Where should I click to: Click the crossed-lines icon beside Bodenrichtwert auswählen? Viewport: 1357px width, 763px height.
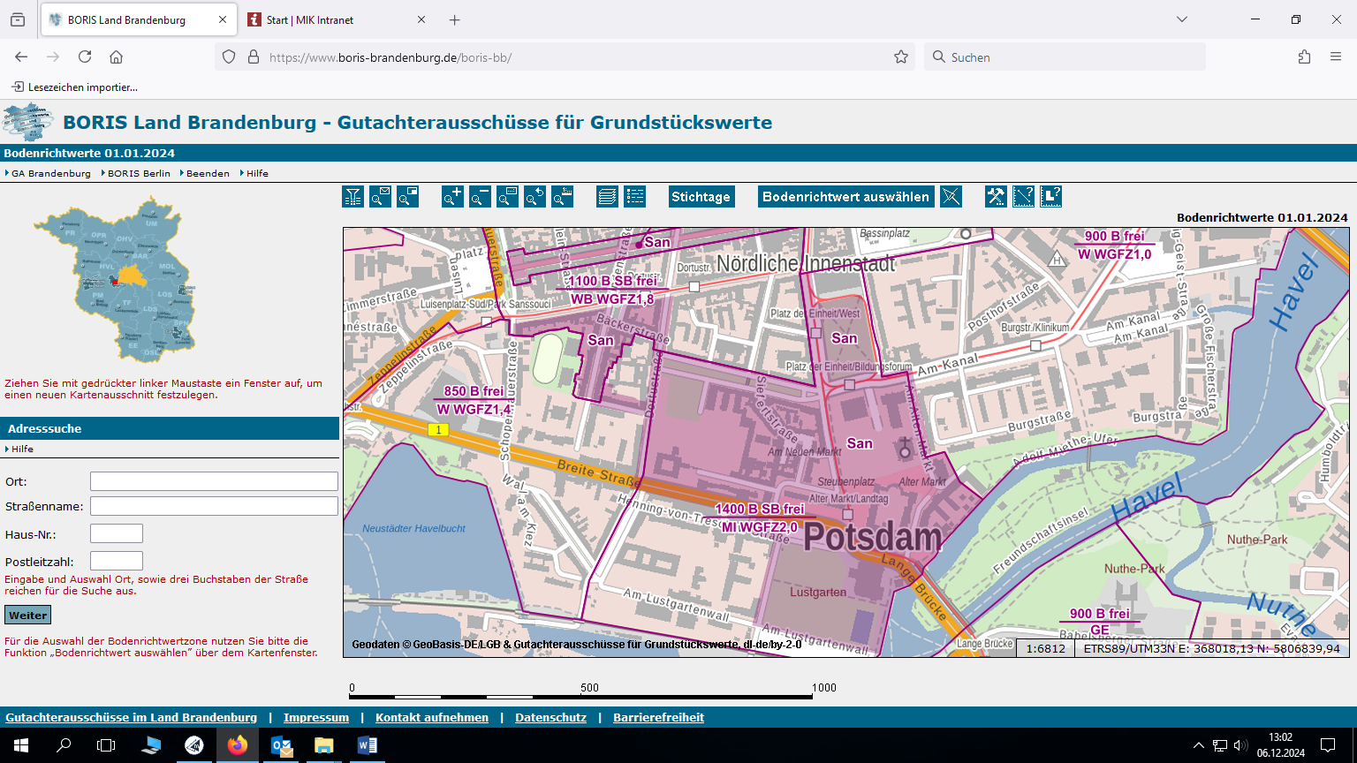[x=950, y=196]
